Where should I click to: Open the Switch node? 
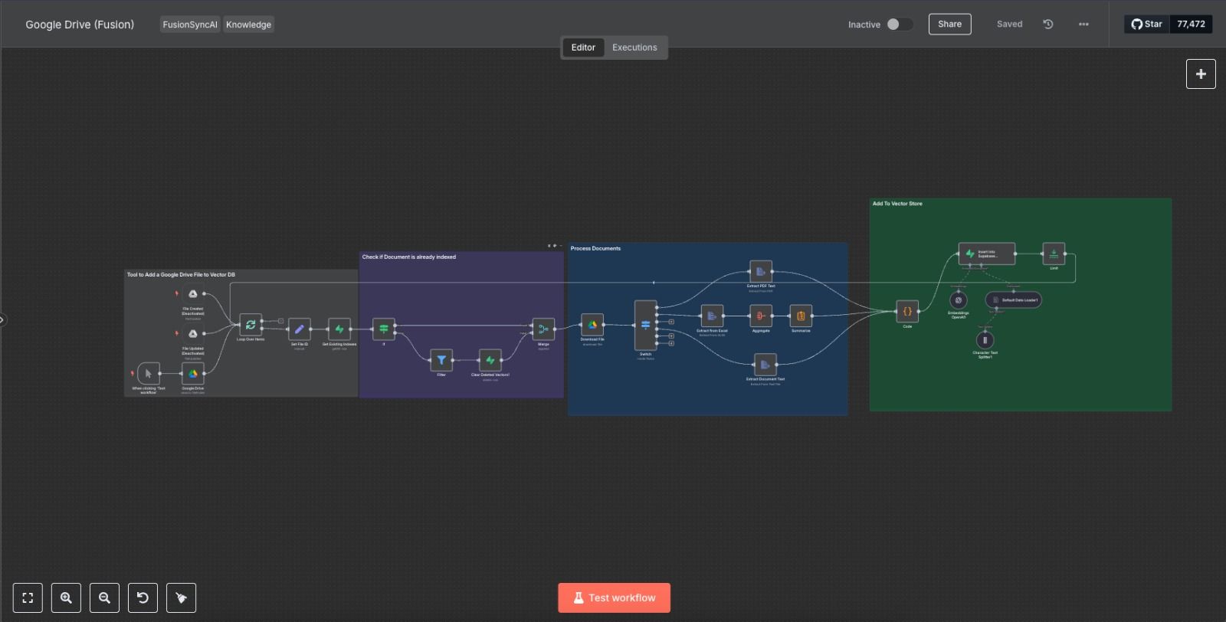click(645, 325)
